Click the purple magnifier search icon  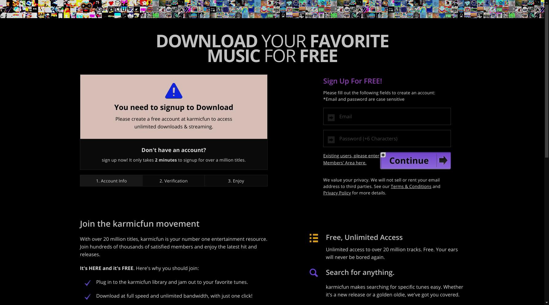(x=314, y=273)
